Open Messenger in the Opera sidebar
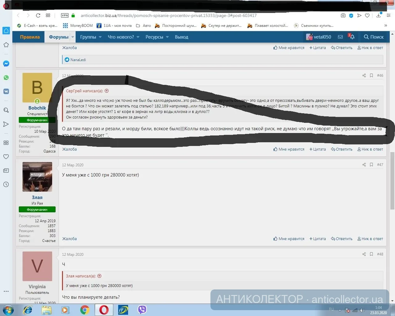 [6, 64]
